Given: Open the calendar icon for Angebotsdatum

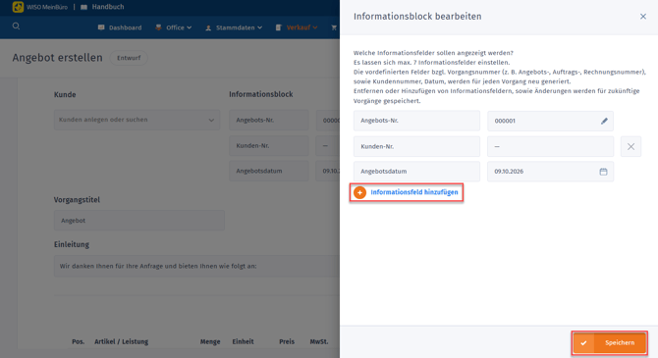Looking at the screenshot, I should click(x=603, y=172).
